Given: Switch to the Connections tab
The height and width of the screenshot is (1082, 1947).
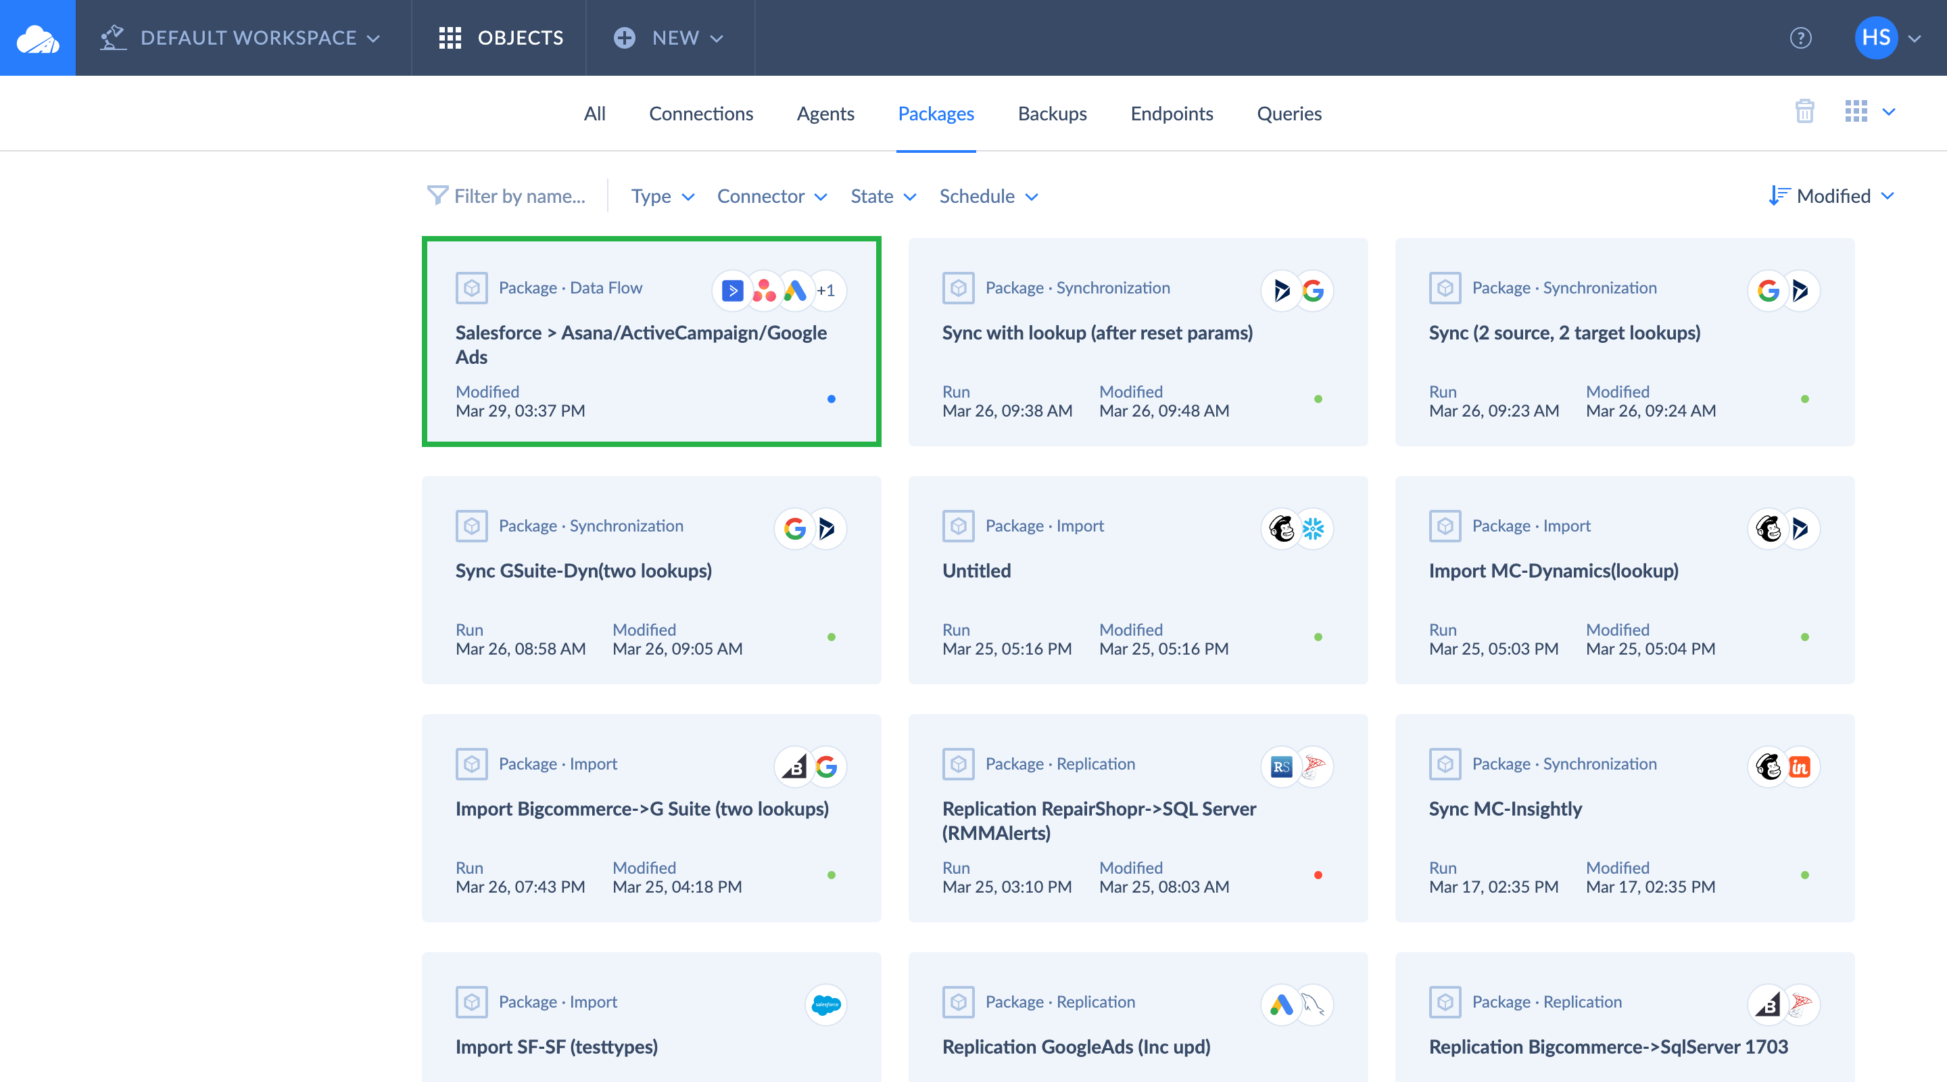Looking at the screenshot, I should [700, 114].
